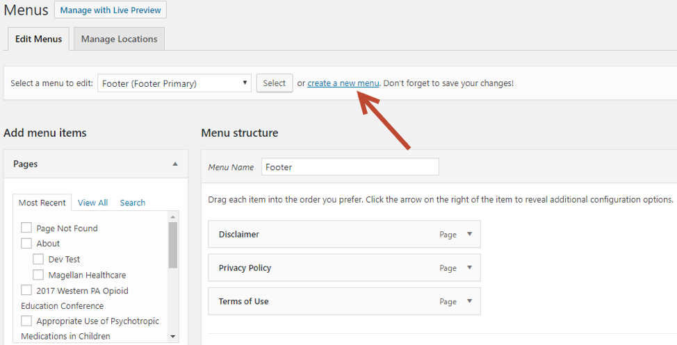The image size is (677, 345).
Task: Switch to Manage Locations tab
Action: [119, 39]
